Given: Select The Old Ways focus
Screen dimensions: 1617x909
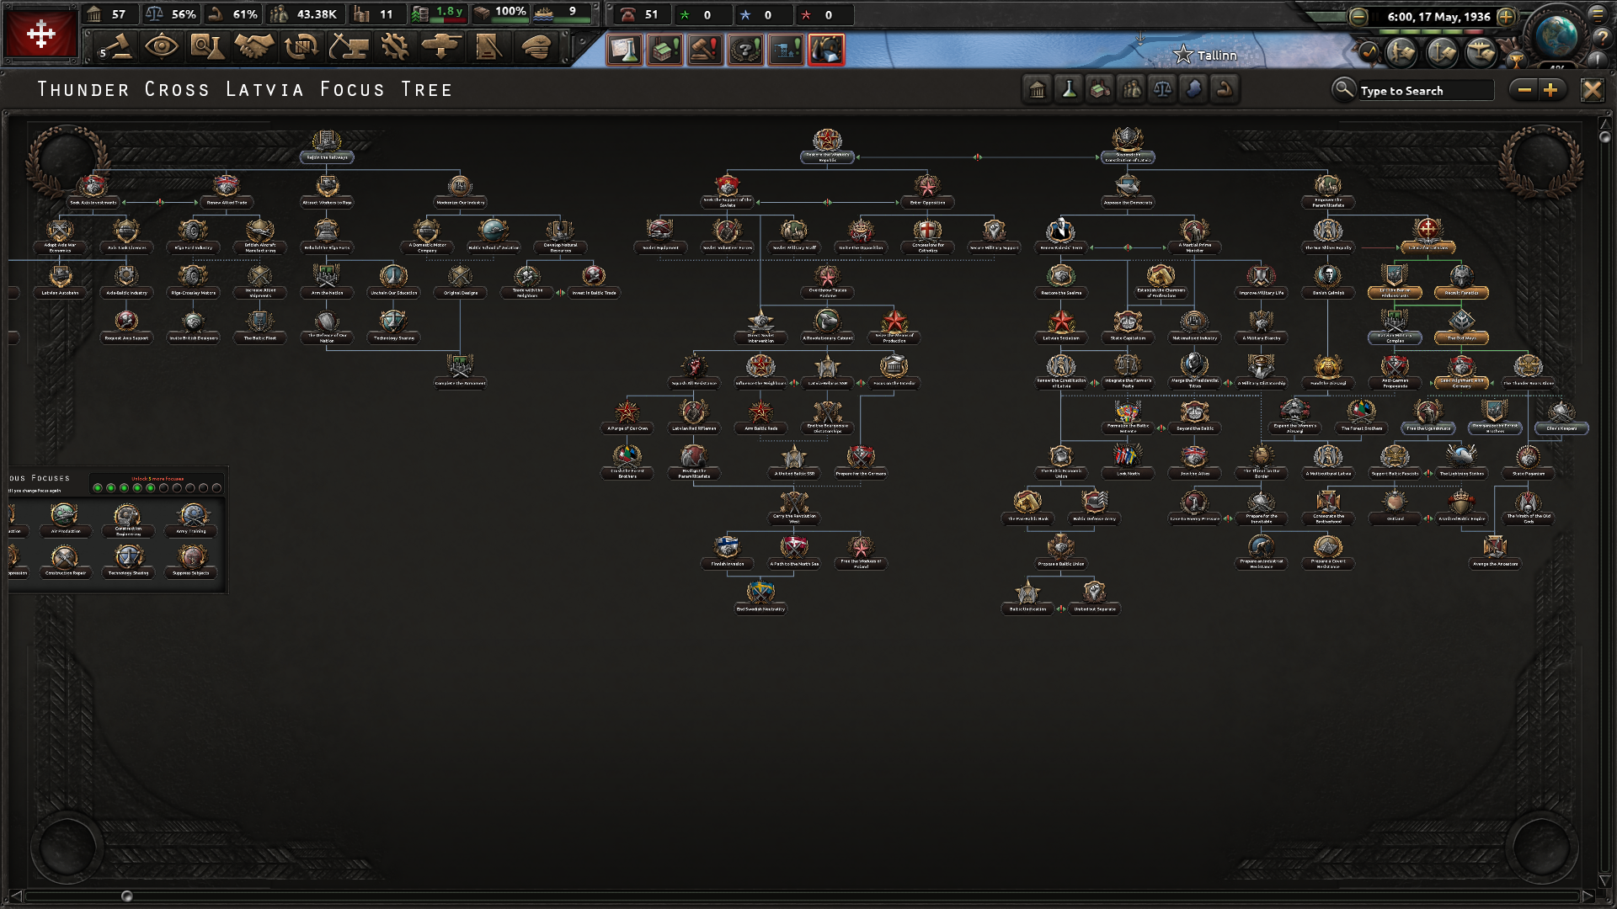Looking at the screenshot, I should pyautogui.click(x=1461, y=327).
